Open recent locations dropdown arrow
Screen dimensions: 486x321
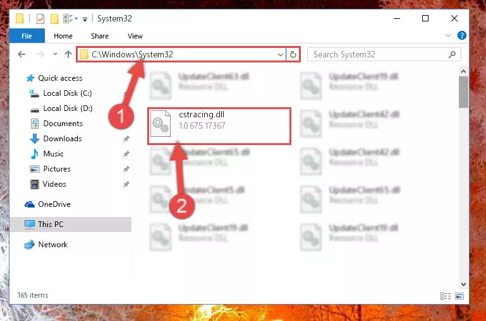click(55, 54)
